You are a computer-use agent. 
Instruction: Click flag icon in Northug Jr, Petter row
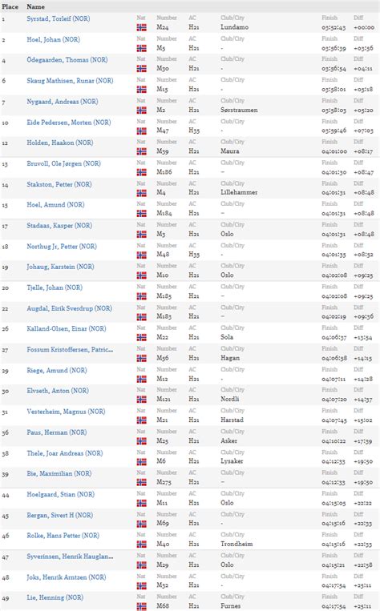pyautogui.click(x=142, y=255)
